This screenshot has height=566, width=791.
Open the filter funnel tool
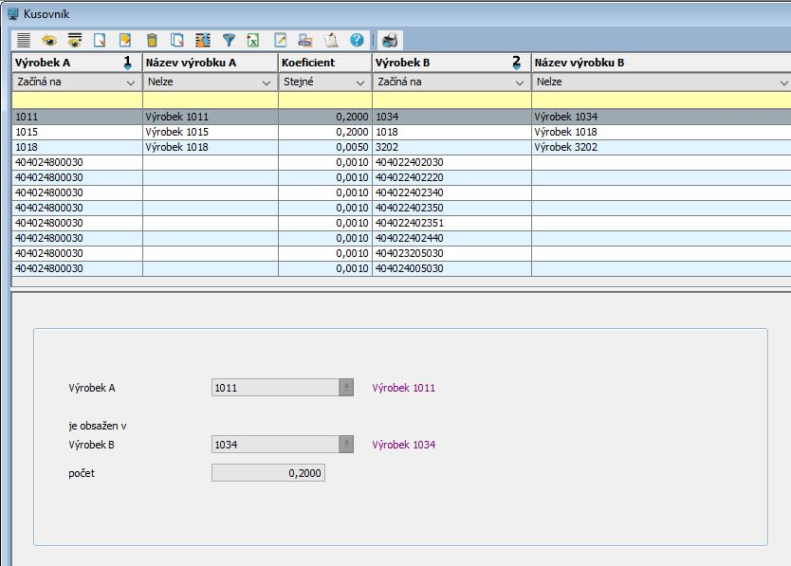[229, 41]
